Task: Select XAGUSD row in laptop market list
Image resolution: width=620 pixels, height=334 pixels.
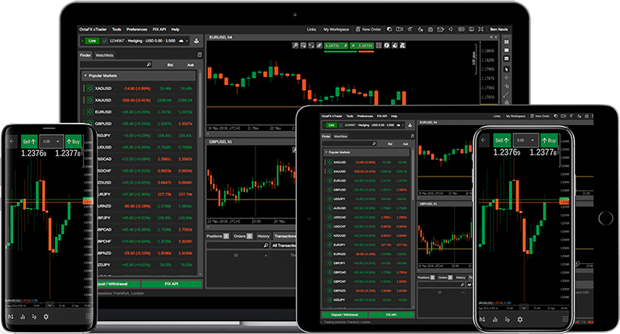Action: [x=139, y=88]
